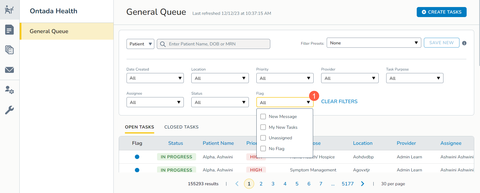
Task: Click the info icon beside Save New
Action: [464, 43]
